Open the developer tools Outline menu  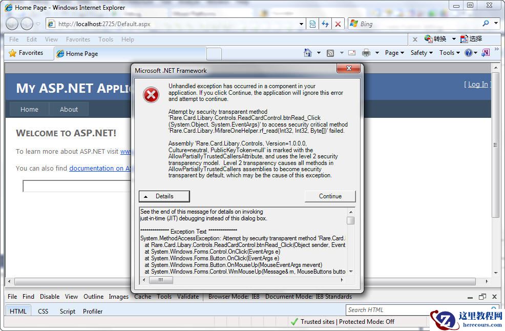[x=93, y=297]
